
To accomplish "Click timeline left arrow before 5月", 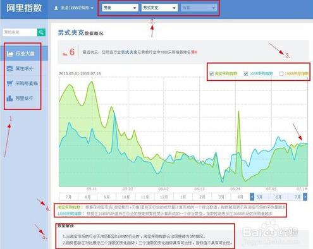I will tap(252, 197).
